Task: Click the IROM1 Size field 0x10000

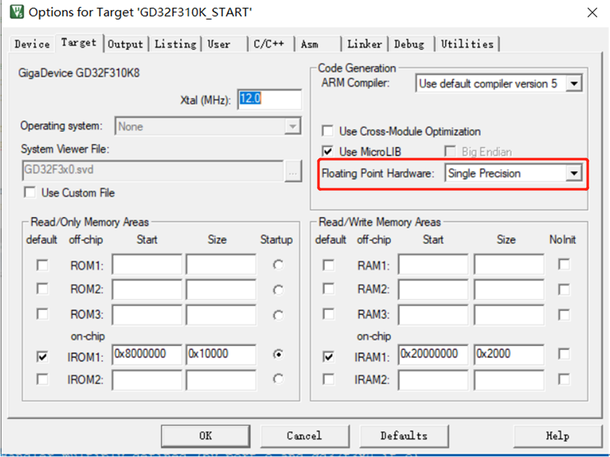Action: pyautogui.click(x=221, y=354)
